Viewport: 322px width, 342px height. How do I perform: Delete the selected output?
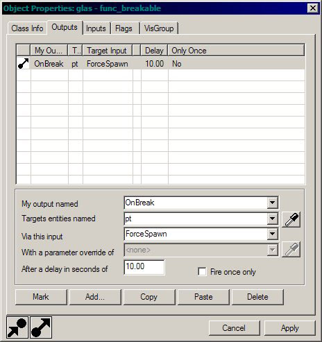[257, 297]
